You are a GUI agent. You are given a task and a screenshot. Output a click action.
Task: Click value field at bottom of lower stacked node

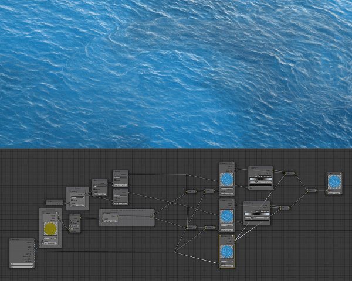(121, 203)
